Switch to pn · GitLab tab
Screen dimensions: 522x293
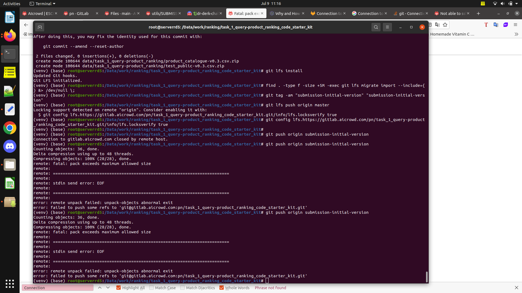tap(79, 13)
